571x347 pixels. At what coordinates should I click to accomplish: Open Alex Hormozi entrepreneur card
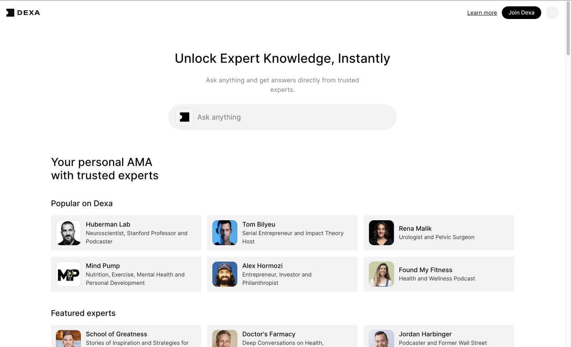(282, 274)
